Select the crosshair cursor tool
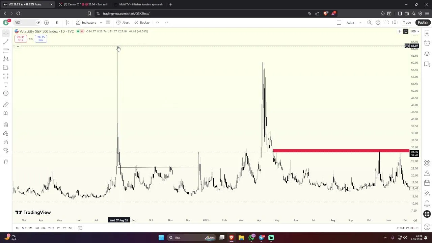Screen dimensions: 432x243 pos(6,33)
